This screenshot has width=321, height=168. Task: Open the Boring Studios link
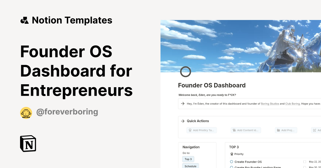pyautogui.click(x=270, y=104)
